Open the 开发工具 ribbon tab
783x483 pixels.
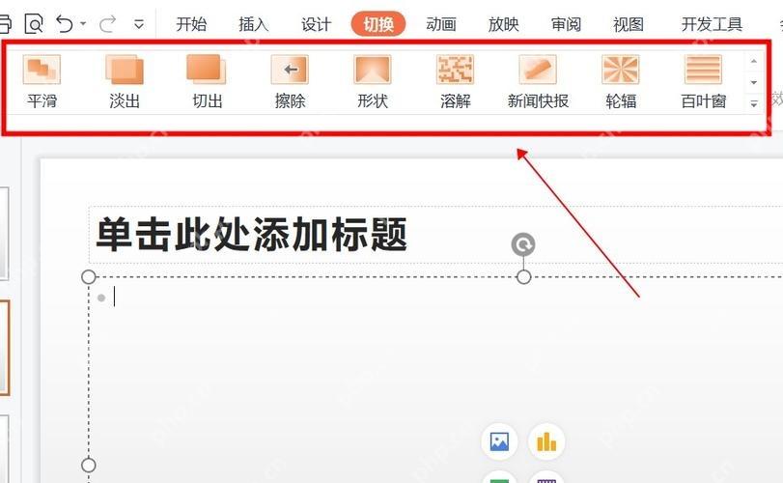click(712, 24)
